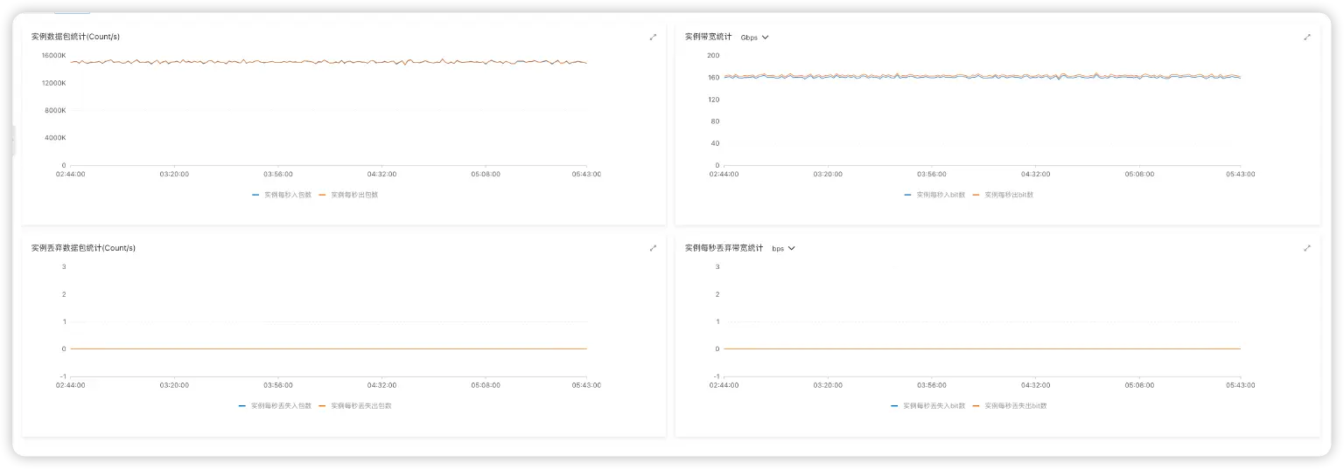The image size is (1344, 469).
Task: Expand the 实例每秒丢弃带宽统计 chart to fullscreen
Action: point(1307,248)
